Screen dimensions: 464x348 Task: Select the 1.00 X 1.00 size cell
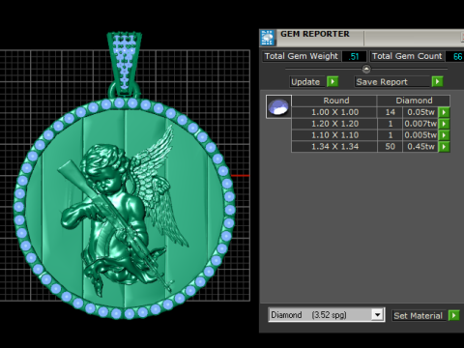334,112
